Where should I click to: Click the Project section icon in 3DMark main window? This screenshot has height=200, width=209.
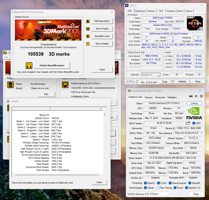tap(10, 85)
